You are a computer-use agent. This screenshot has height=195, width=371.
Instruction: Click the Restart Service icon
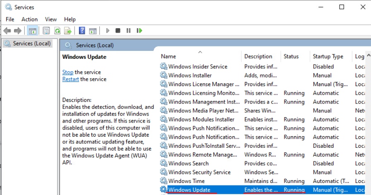140,31
